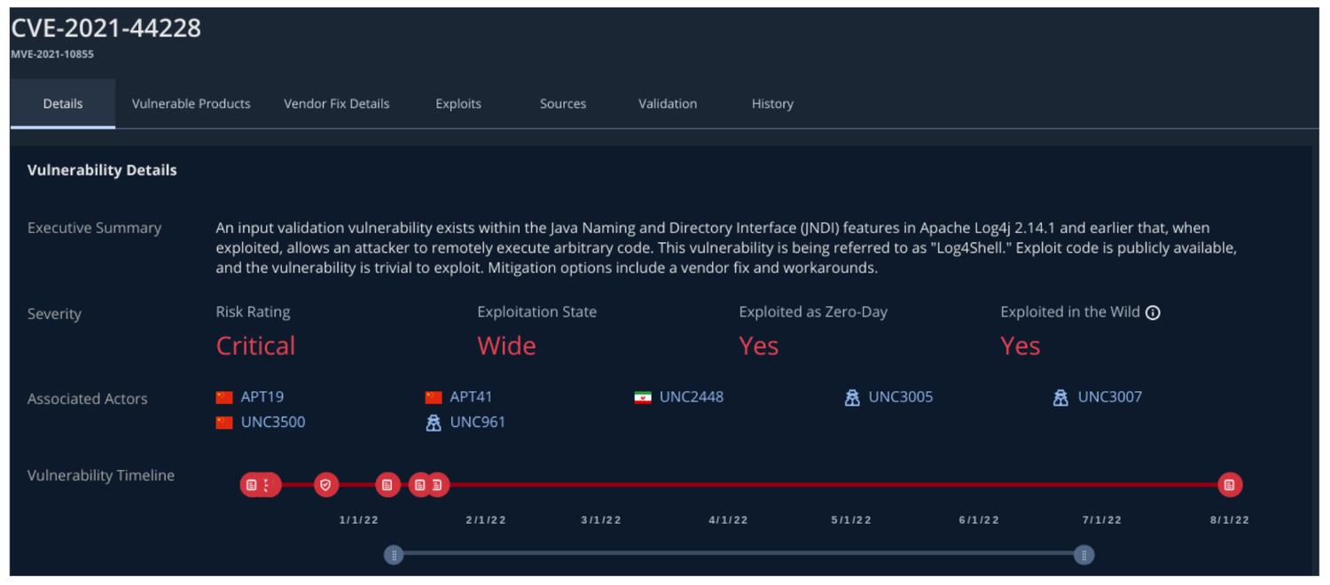Open the UNC961 actor link
Image resolution: width=1330 pixels, height=585 pixels.
(478, 422)
